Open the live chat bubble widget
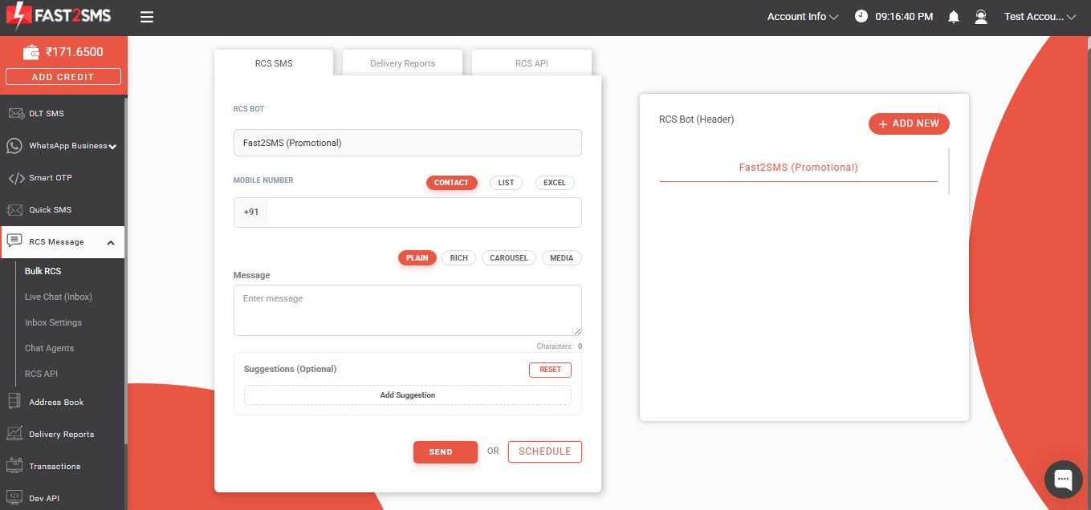1091x510 pixels. click(1063, 480)
